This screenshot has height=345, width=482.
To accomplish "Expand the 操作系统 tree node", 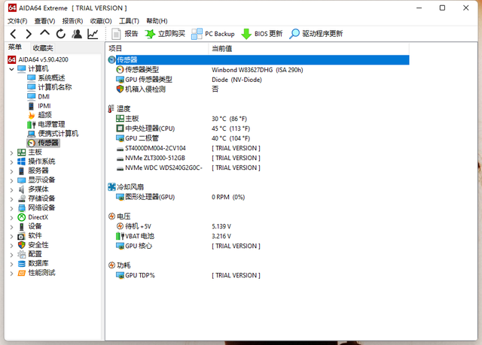I will [x=11, y=162].
